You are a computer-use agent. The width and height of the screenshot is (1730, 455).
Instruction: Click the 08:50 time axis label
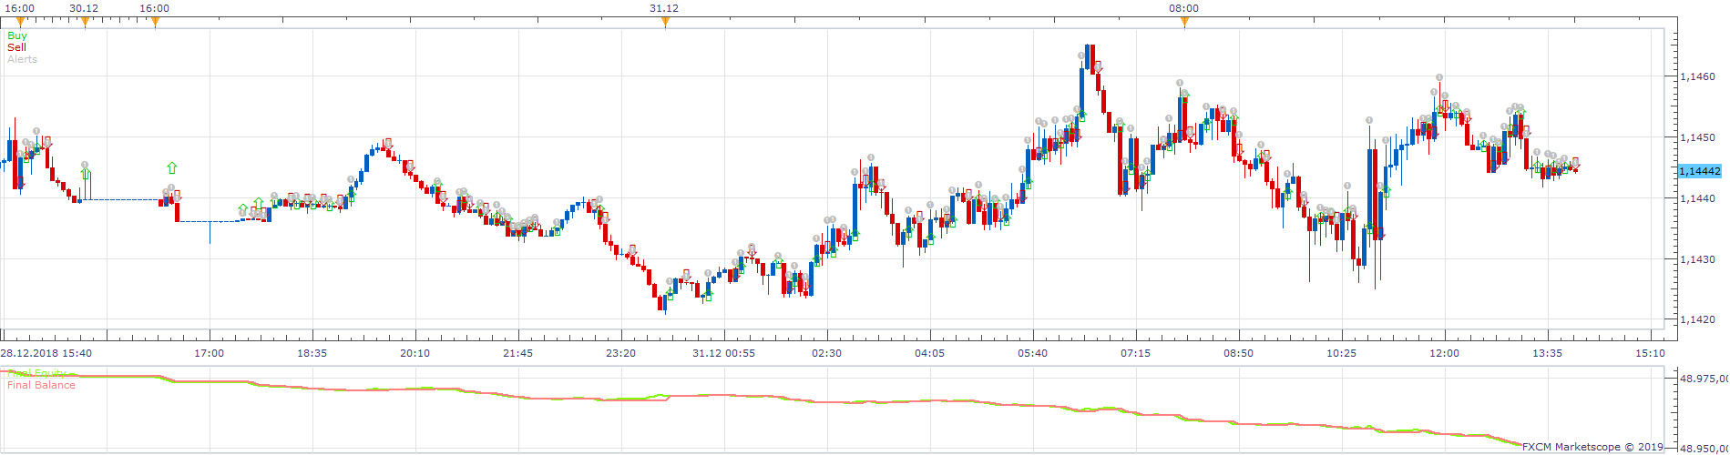(x=1239, y=353)
